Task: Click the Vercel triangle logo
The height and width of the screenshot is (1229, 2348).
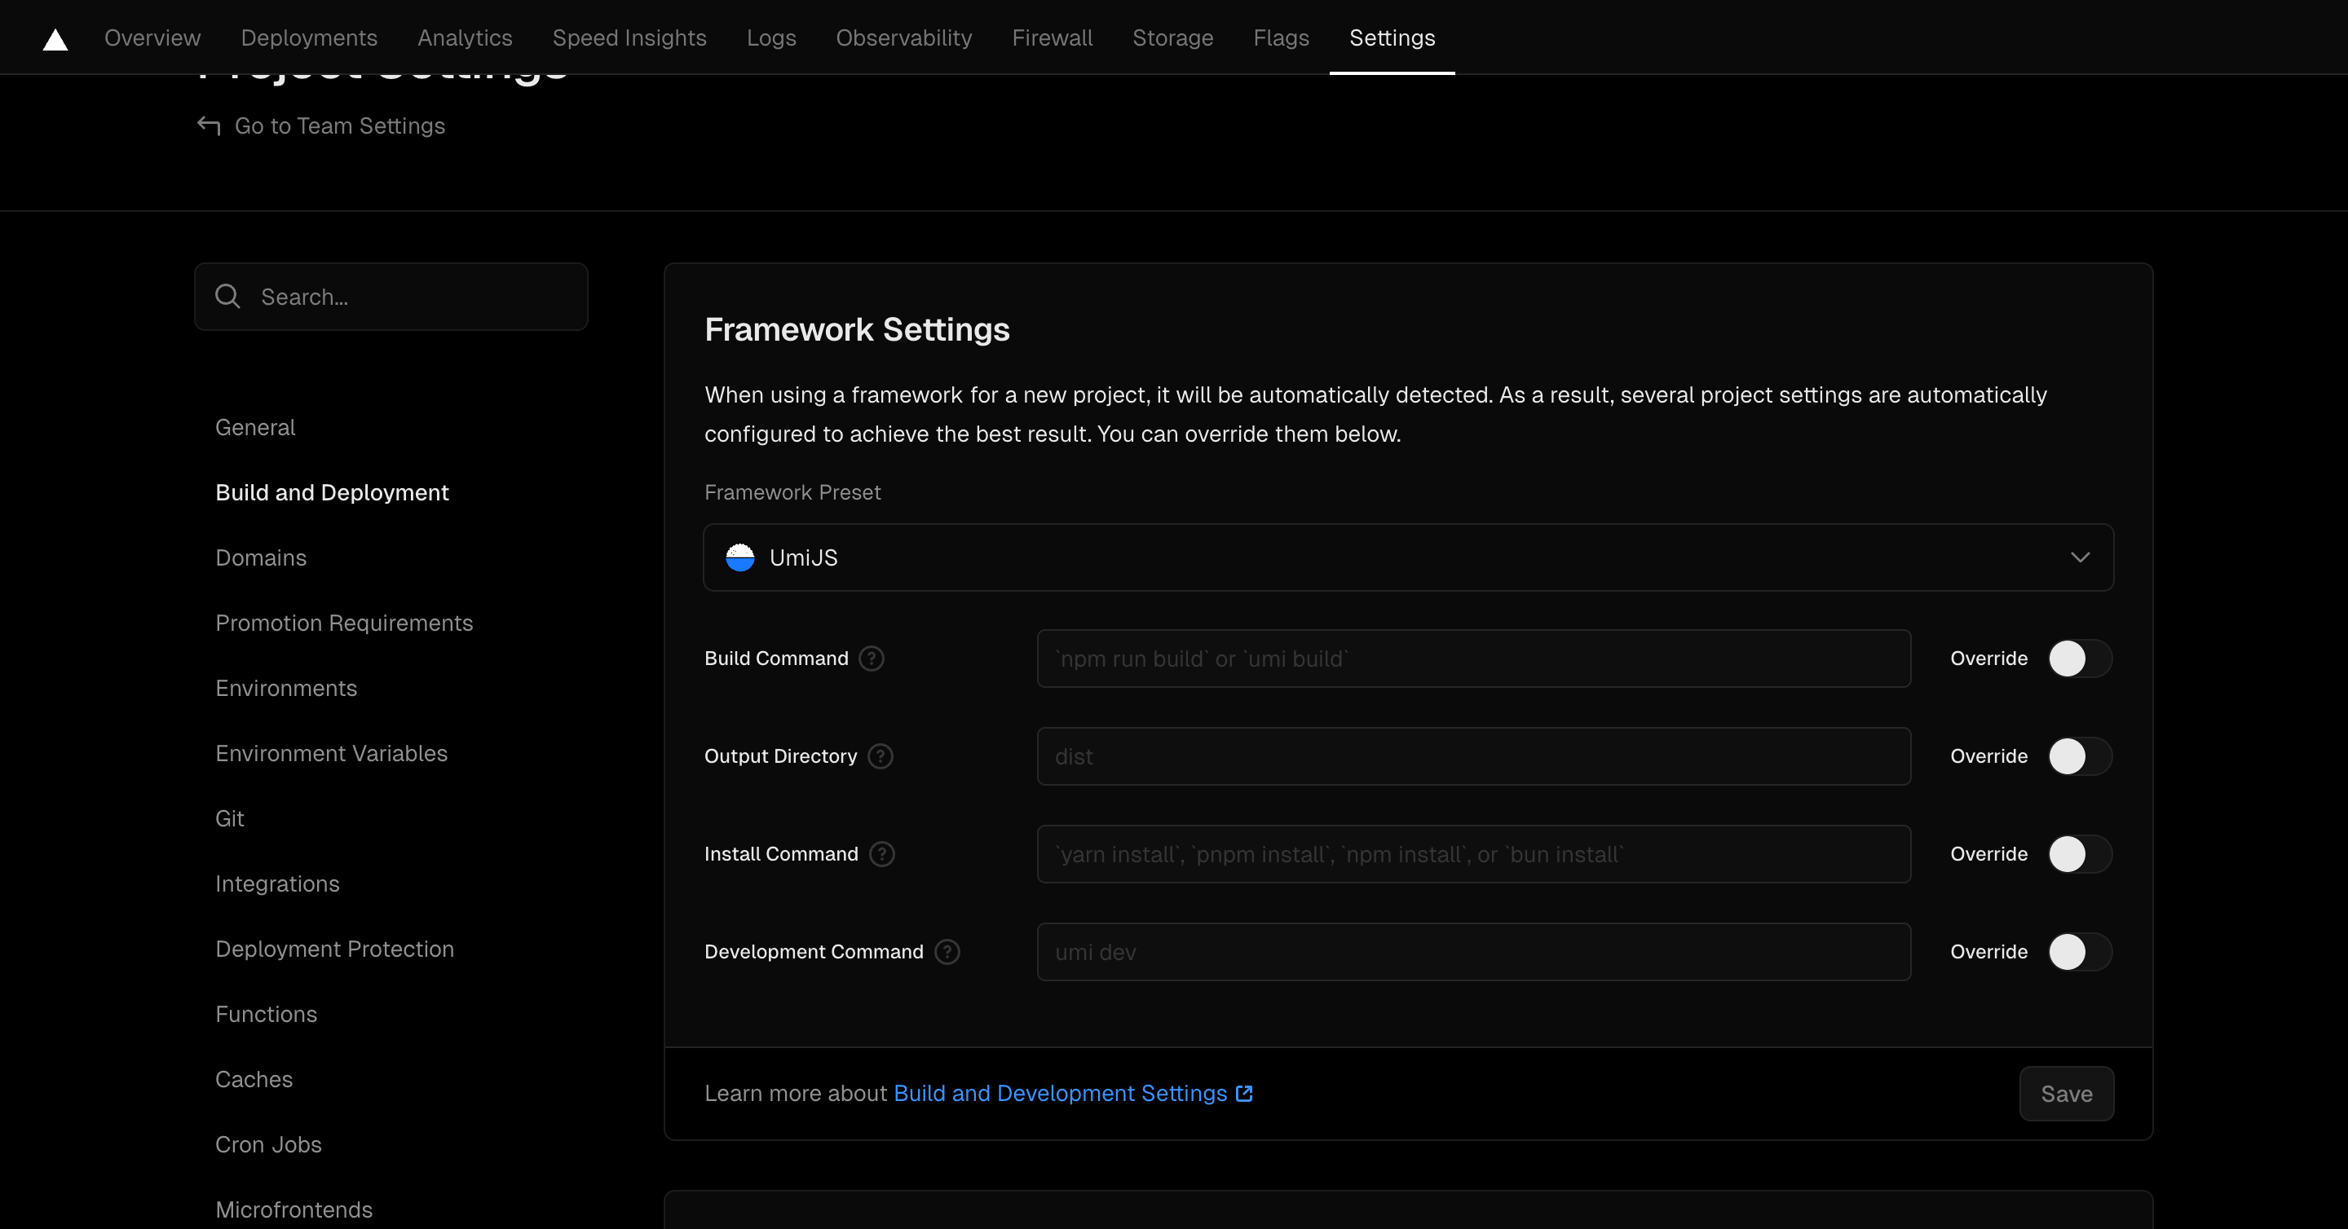Action: [55, 39]
